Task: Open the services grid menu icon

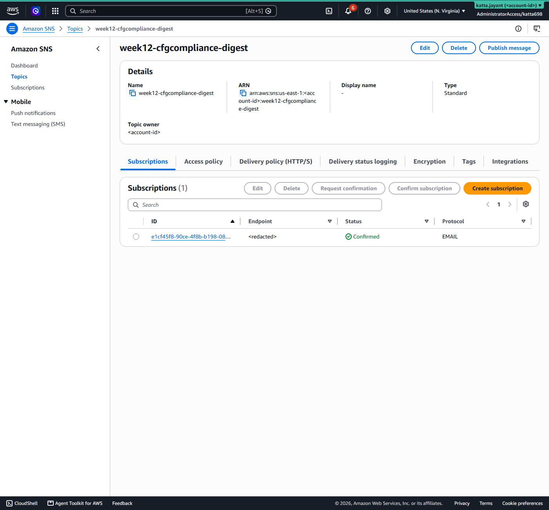Action: coord(55,11)
